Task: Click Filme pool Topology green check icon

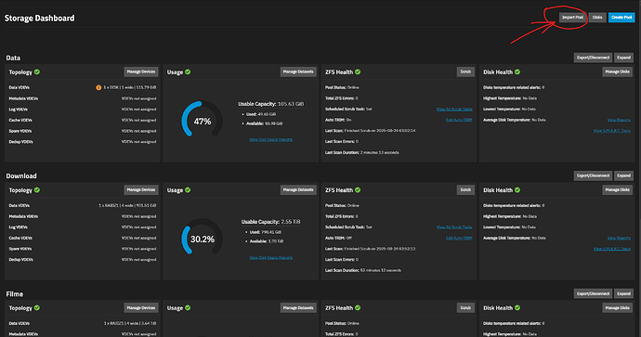Action: [x=37, y=307]
